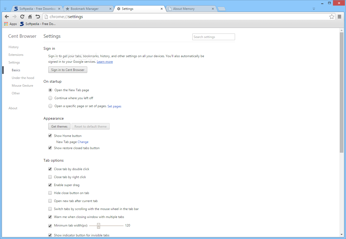
Task: Close the Settings tab
Action: point(162,9)
